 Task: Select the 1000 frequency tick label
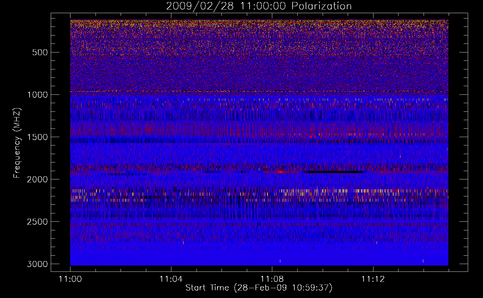click(x=37, y=95)
